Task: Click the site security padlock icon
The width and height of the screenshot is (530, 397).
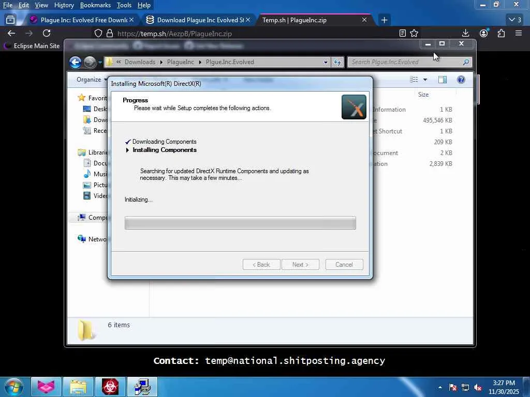Action: click(x=110, y=33)
